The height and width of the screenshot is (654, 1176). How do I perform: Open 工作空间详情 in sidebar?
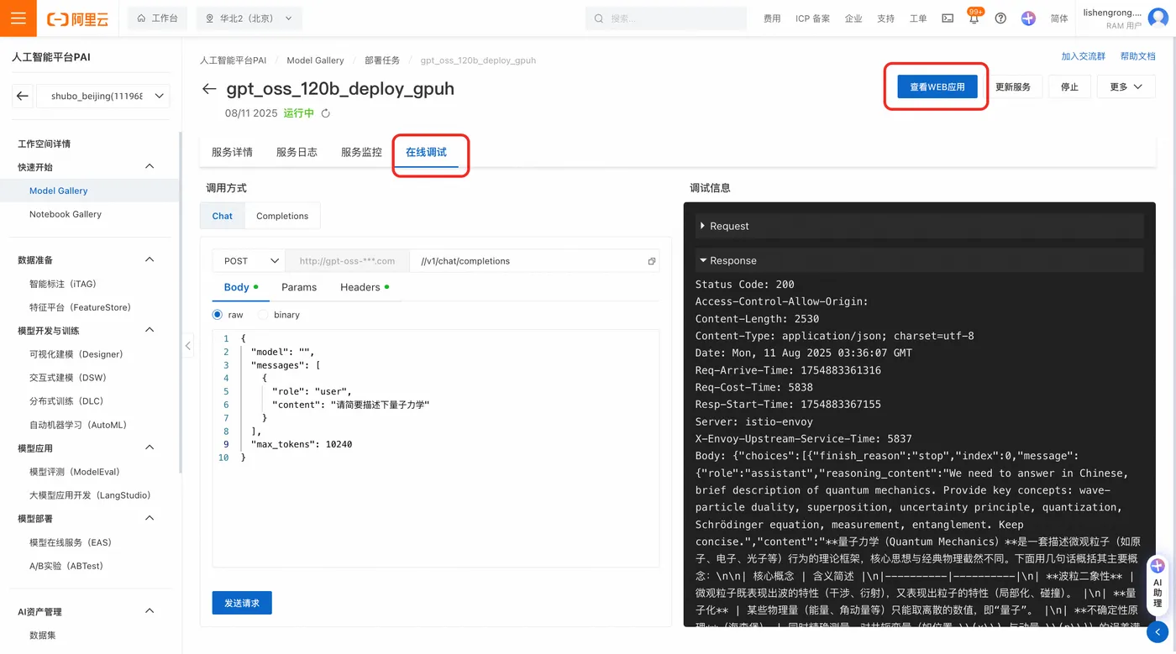click(x=45, y=144)
